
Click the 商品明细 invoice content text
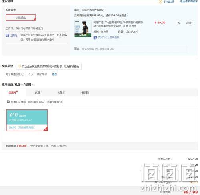tap(42, 74)
